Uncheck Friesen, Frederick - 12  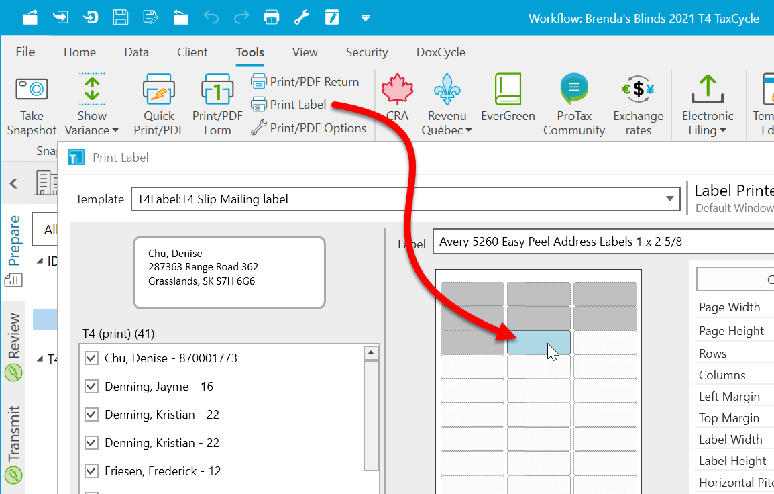tap(91, 471)
